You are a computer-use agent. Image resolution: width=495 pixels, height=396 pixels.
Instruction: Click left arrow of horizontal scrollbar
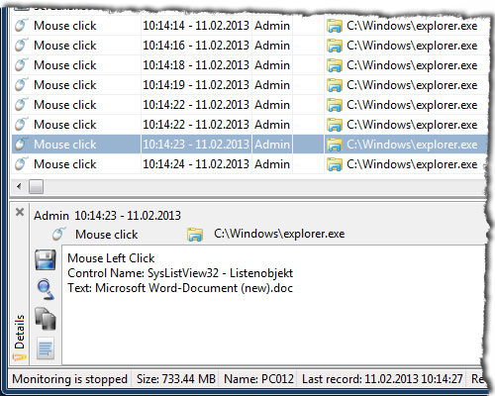pyautogui.click(x=19, y=187)
